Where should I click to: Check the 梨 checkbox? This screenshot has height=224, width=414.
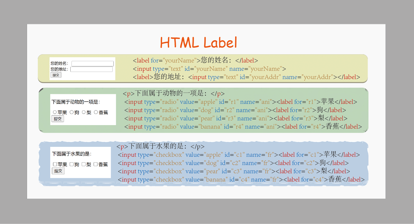pyautogui.click(x=84, y=164)
